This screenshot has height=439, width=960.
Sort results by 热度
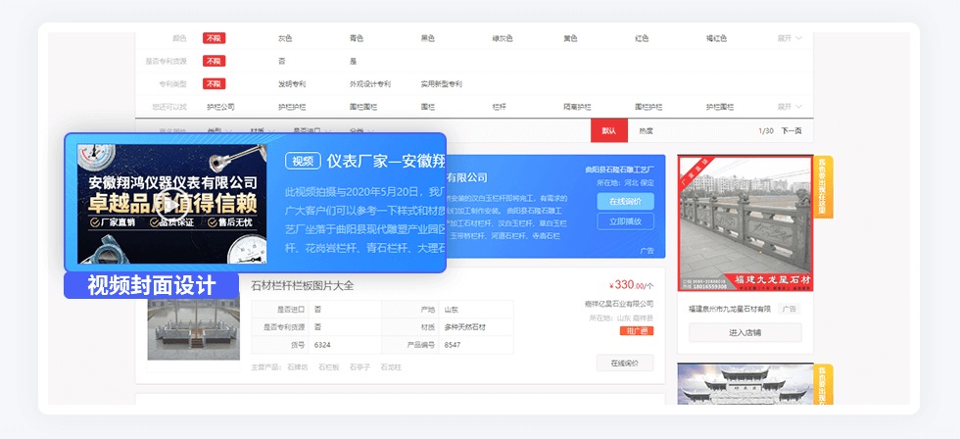coord(646,130)
